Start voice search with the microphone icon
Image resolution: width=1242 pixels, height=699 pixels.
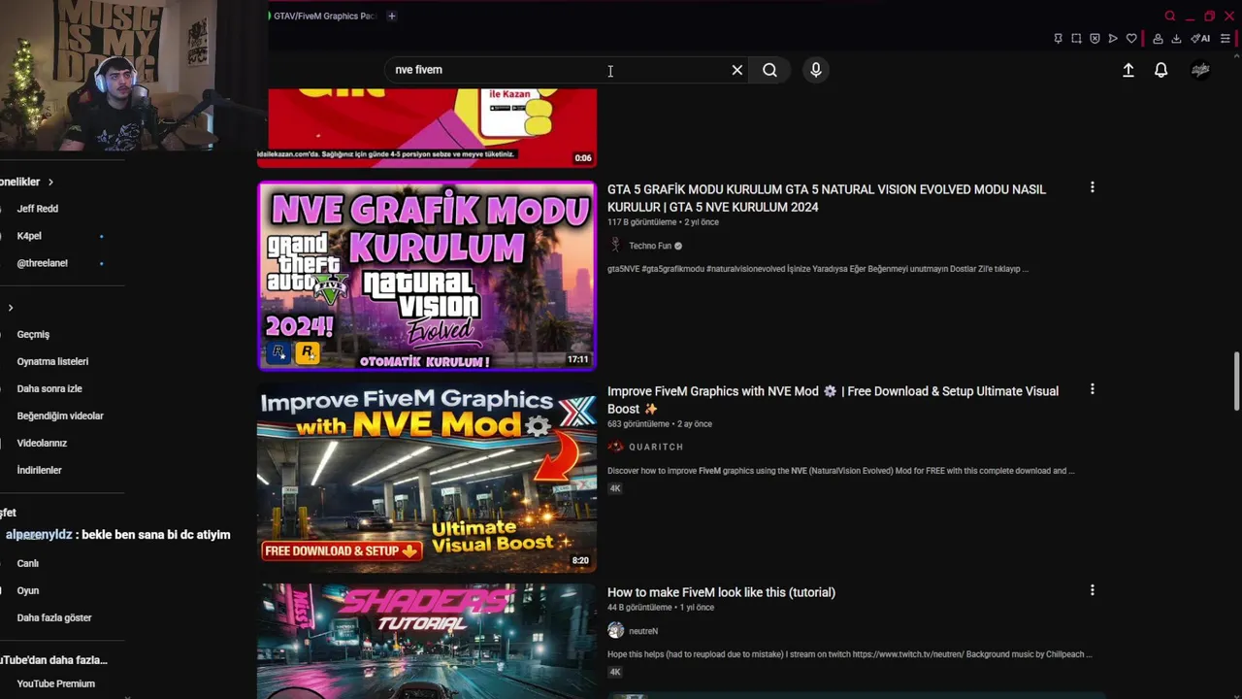tap(816, 70)
